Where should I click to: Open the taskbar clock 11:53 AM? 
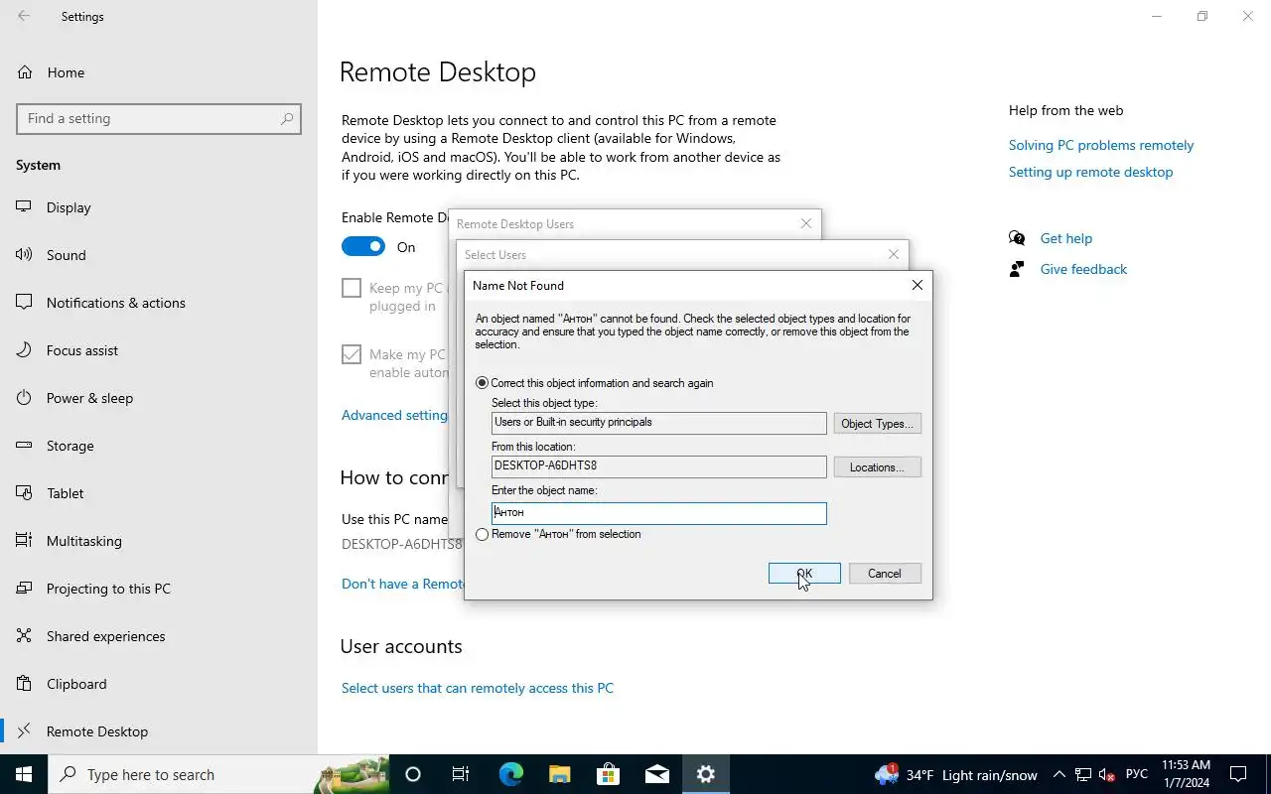[1186, 774]
